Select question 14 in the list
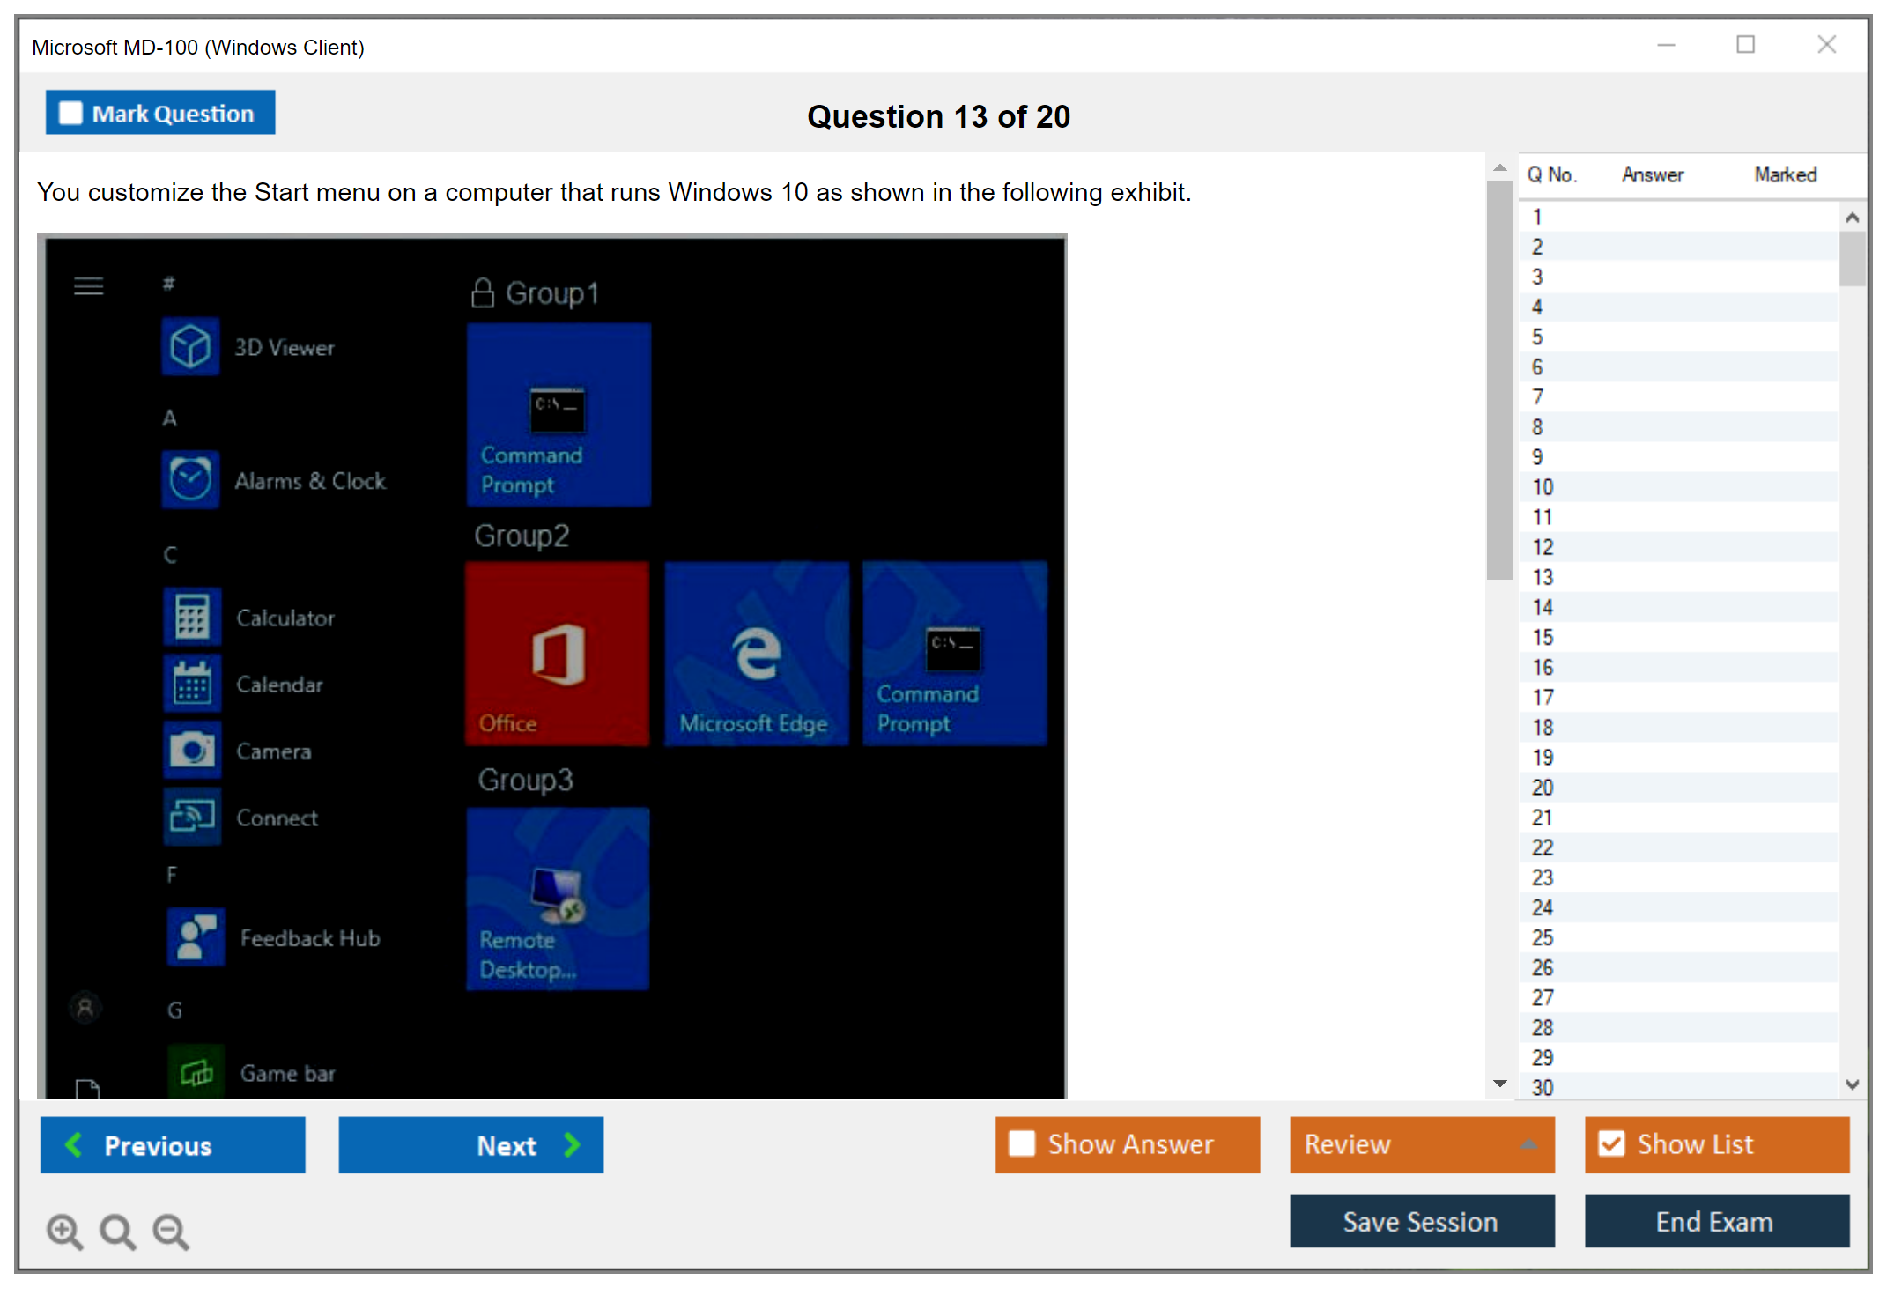 1543,607
